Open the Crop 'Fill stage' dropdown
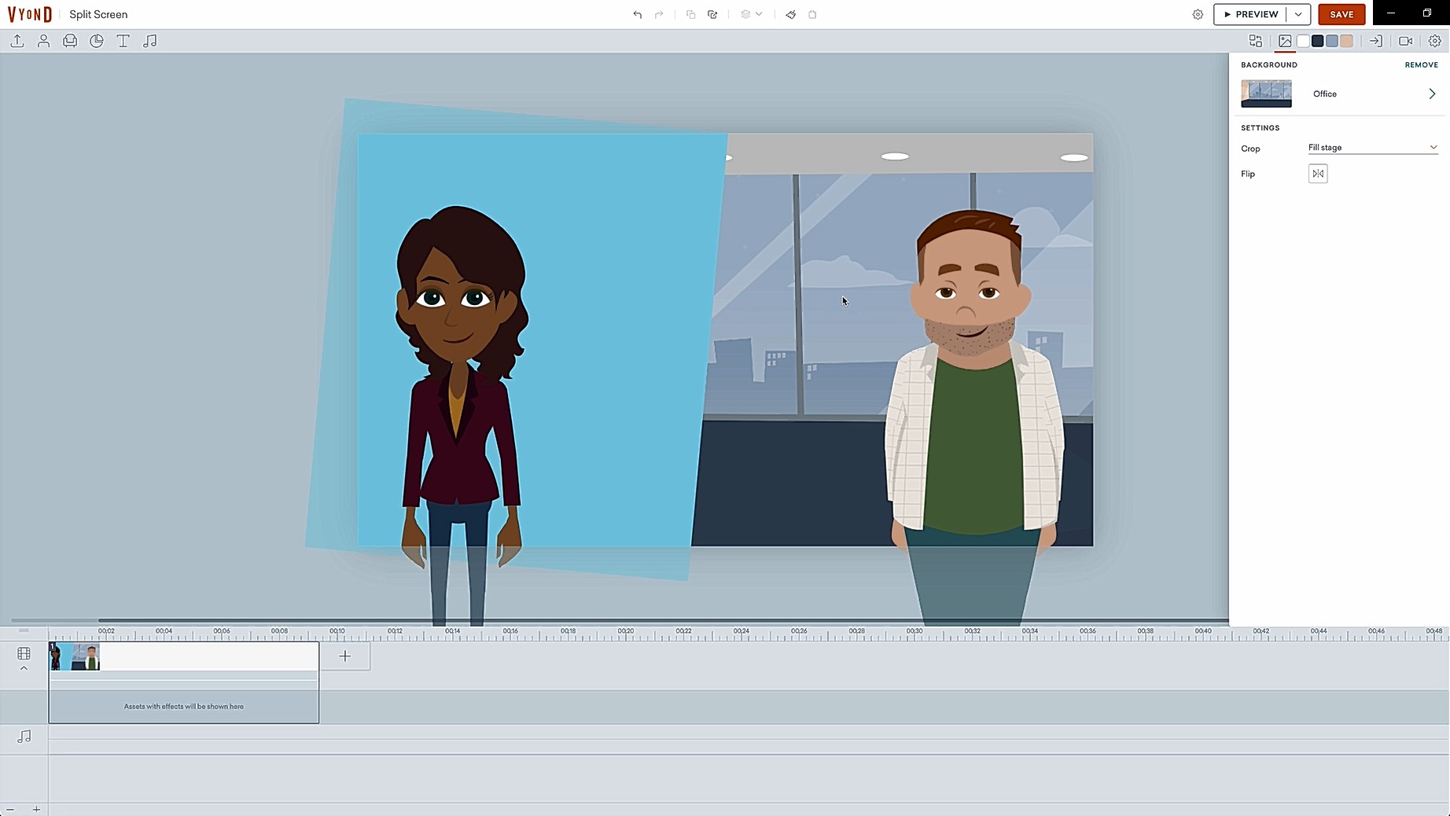The width and height of the screenshot is (1450, 816). tap(1372, 148)
